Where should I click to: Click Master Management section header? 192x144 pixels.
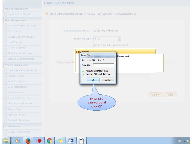(x=17, y=9)
